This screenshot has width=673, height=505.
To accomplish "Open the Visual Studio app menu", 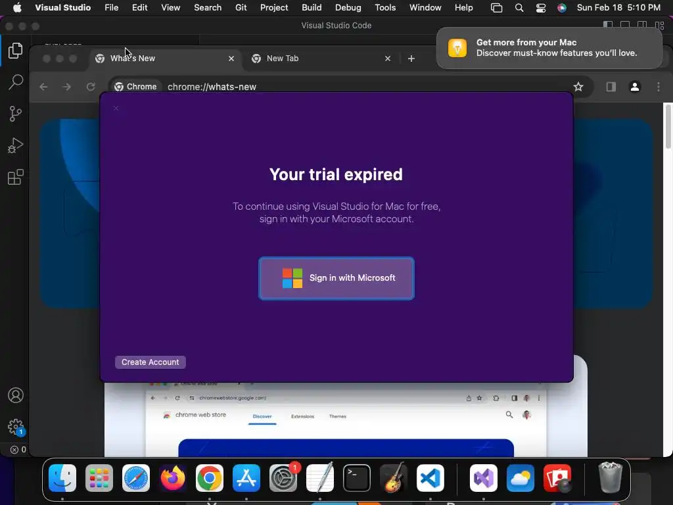I will pyautogui.click(x=62, y=8).
